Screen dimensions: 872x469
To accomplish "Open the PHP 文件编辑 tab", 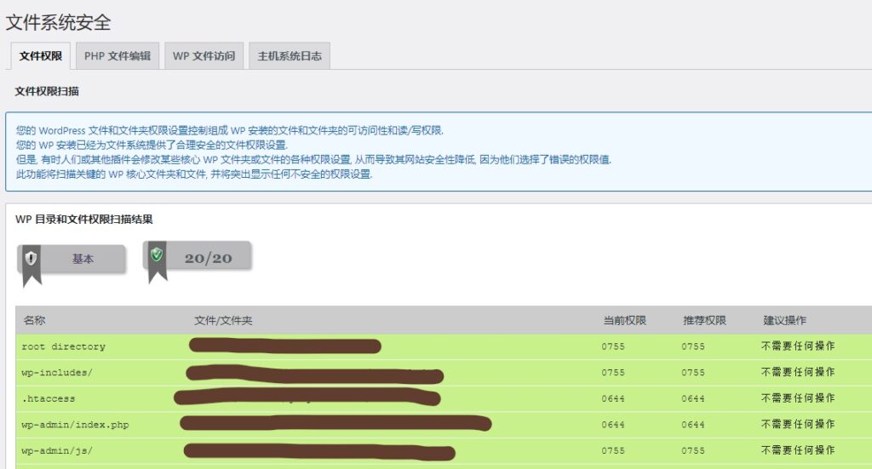I will pos(118,56).
